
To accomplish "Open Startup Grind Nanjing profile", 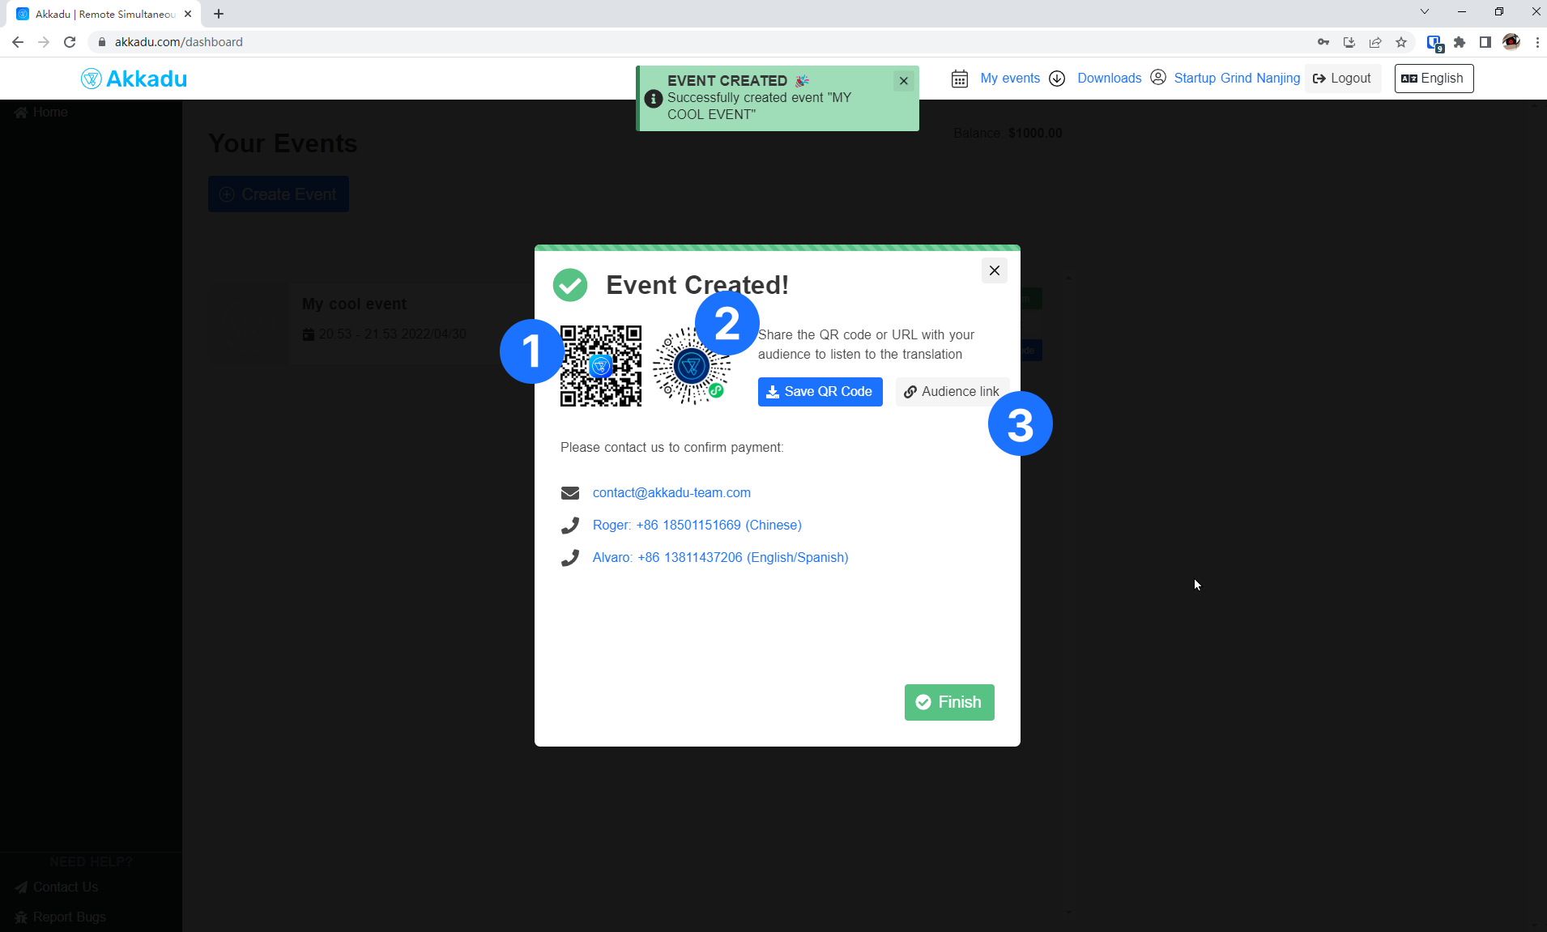I will click(x=1237, y=79).
